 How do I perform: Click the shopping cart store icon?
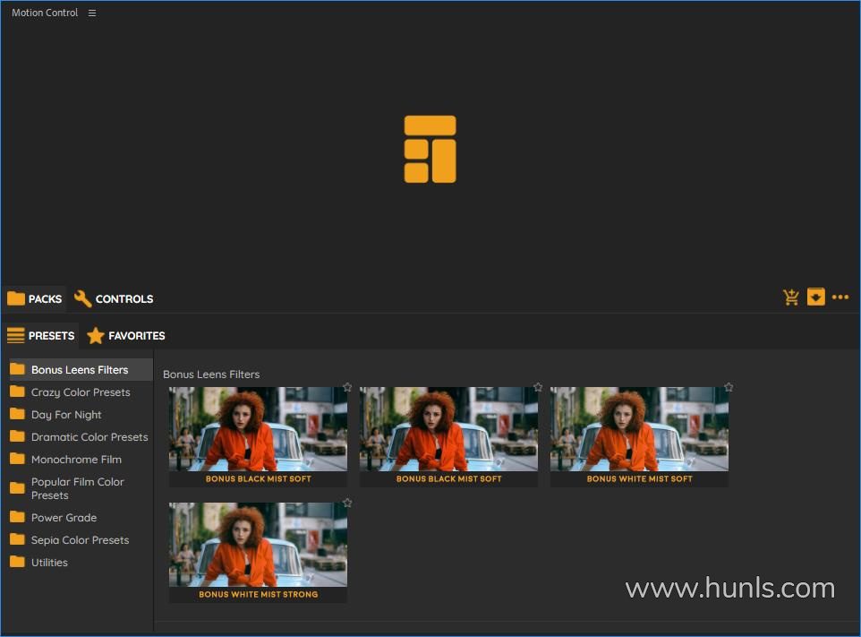click(x=791, y=297)
